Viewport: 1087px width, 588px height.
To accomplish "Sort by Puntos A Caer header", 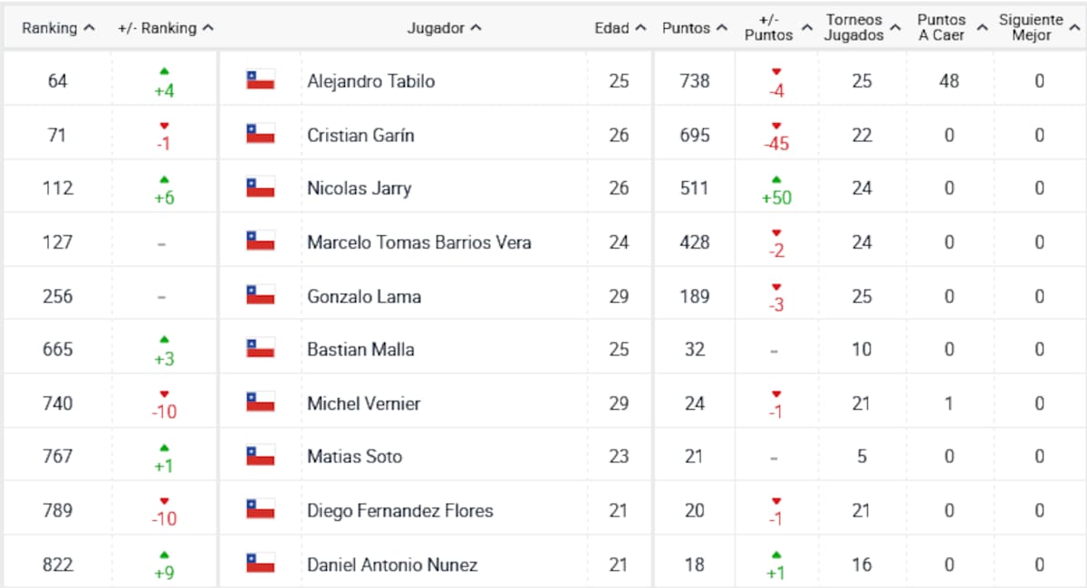I will click(941, 27).
